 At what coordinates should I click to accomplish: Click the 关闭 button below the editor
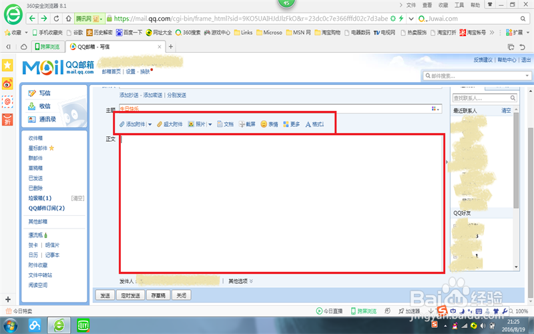[181, 295]
